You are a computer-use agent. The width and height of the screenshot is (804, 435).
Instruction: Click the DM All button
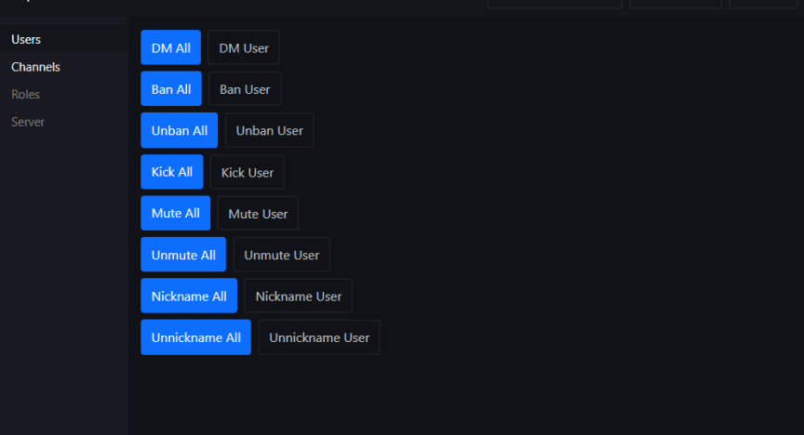point(170,47)
